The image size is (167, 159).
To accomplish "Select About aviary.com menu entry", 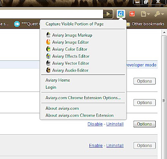I will tap(62, 108).
